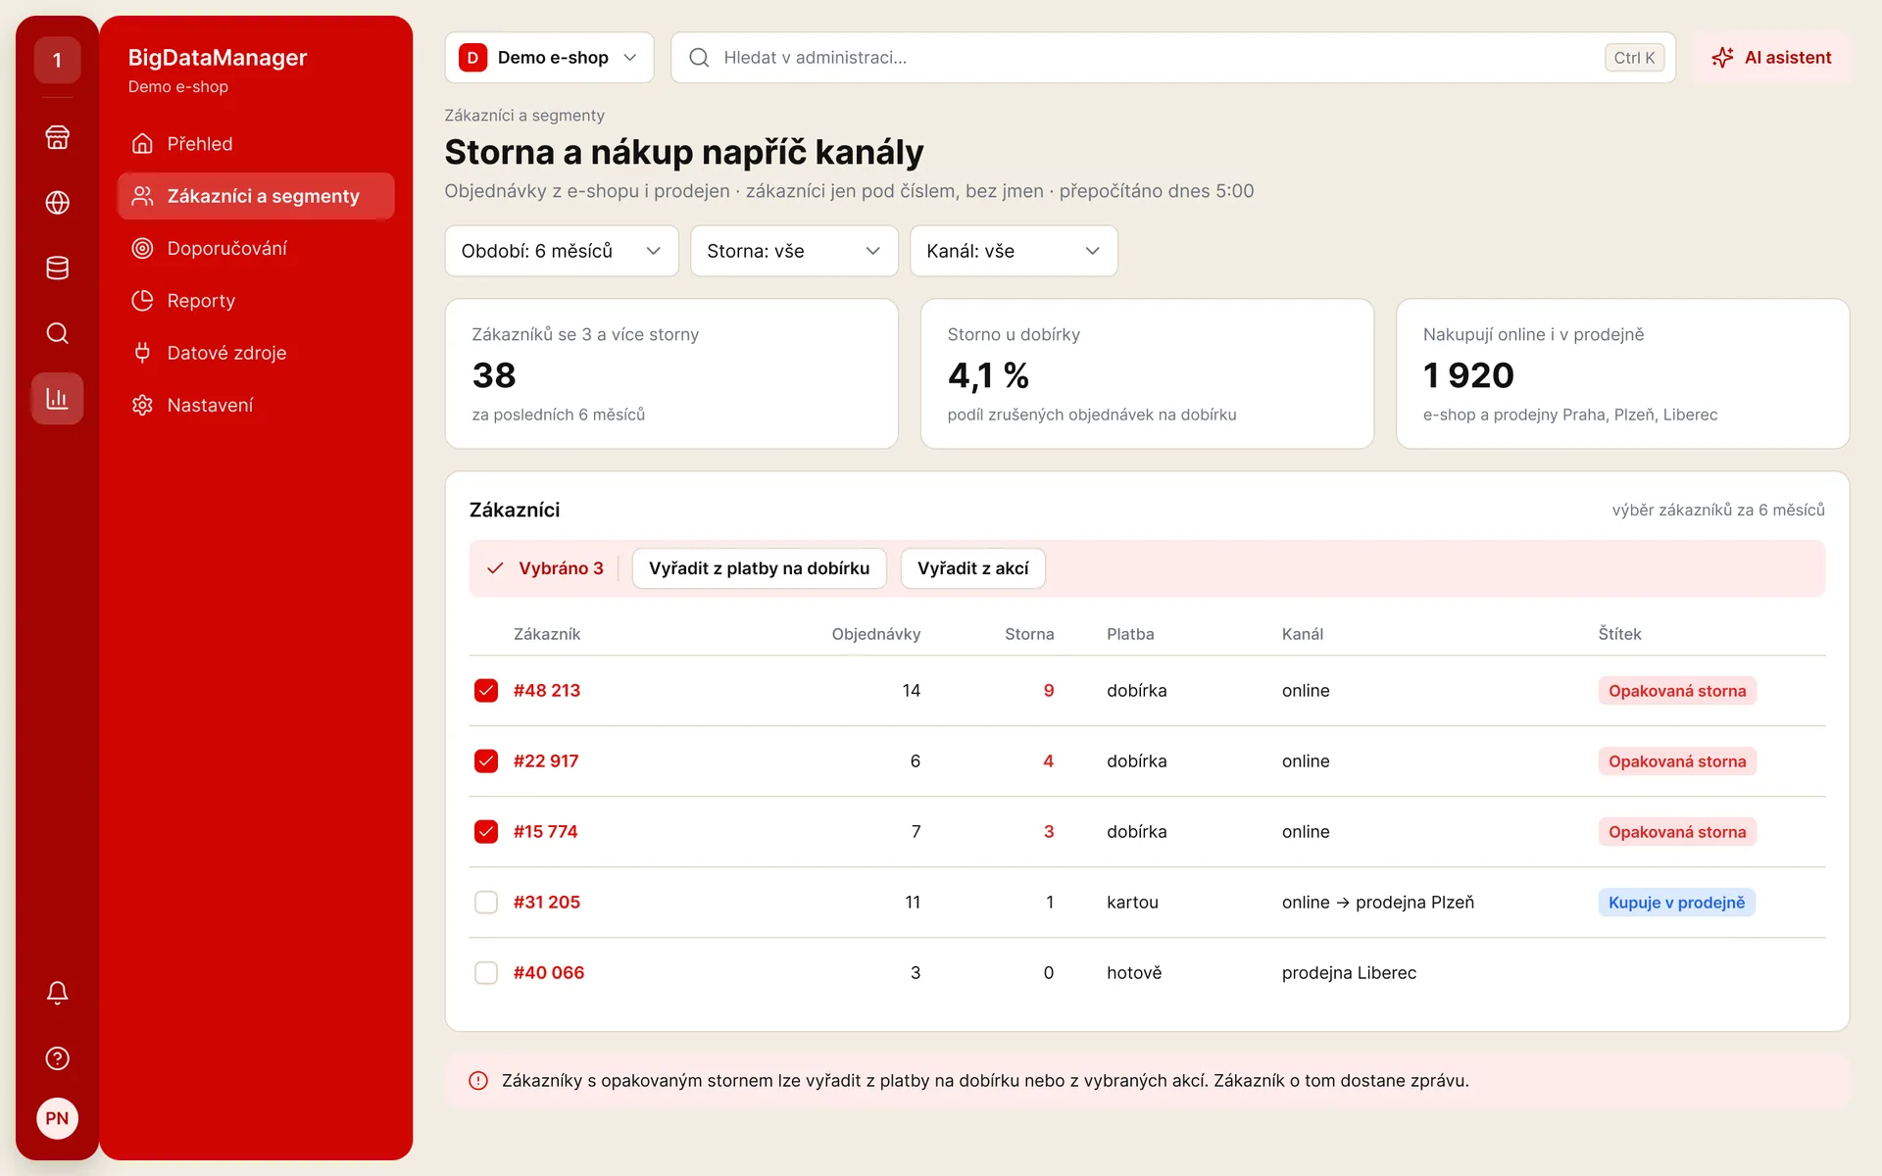Open the Kanál: vše dropdown
Screen dimensions: 1882x1176
point(1014,251)
